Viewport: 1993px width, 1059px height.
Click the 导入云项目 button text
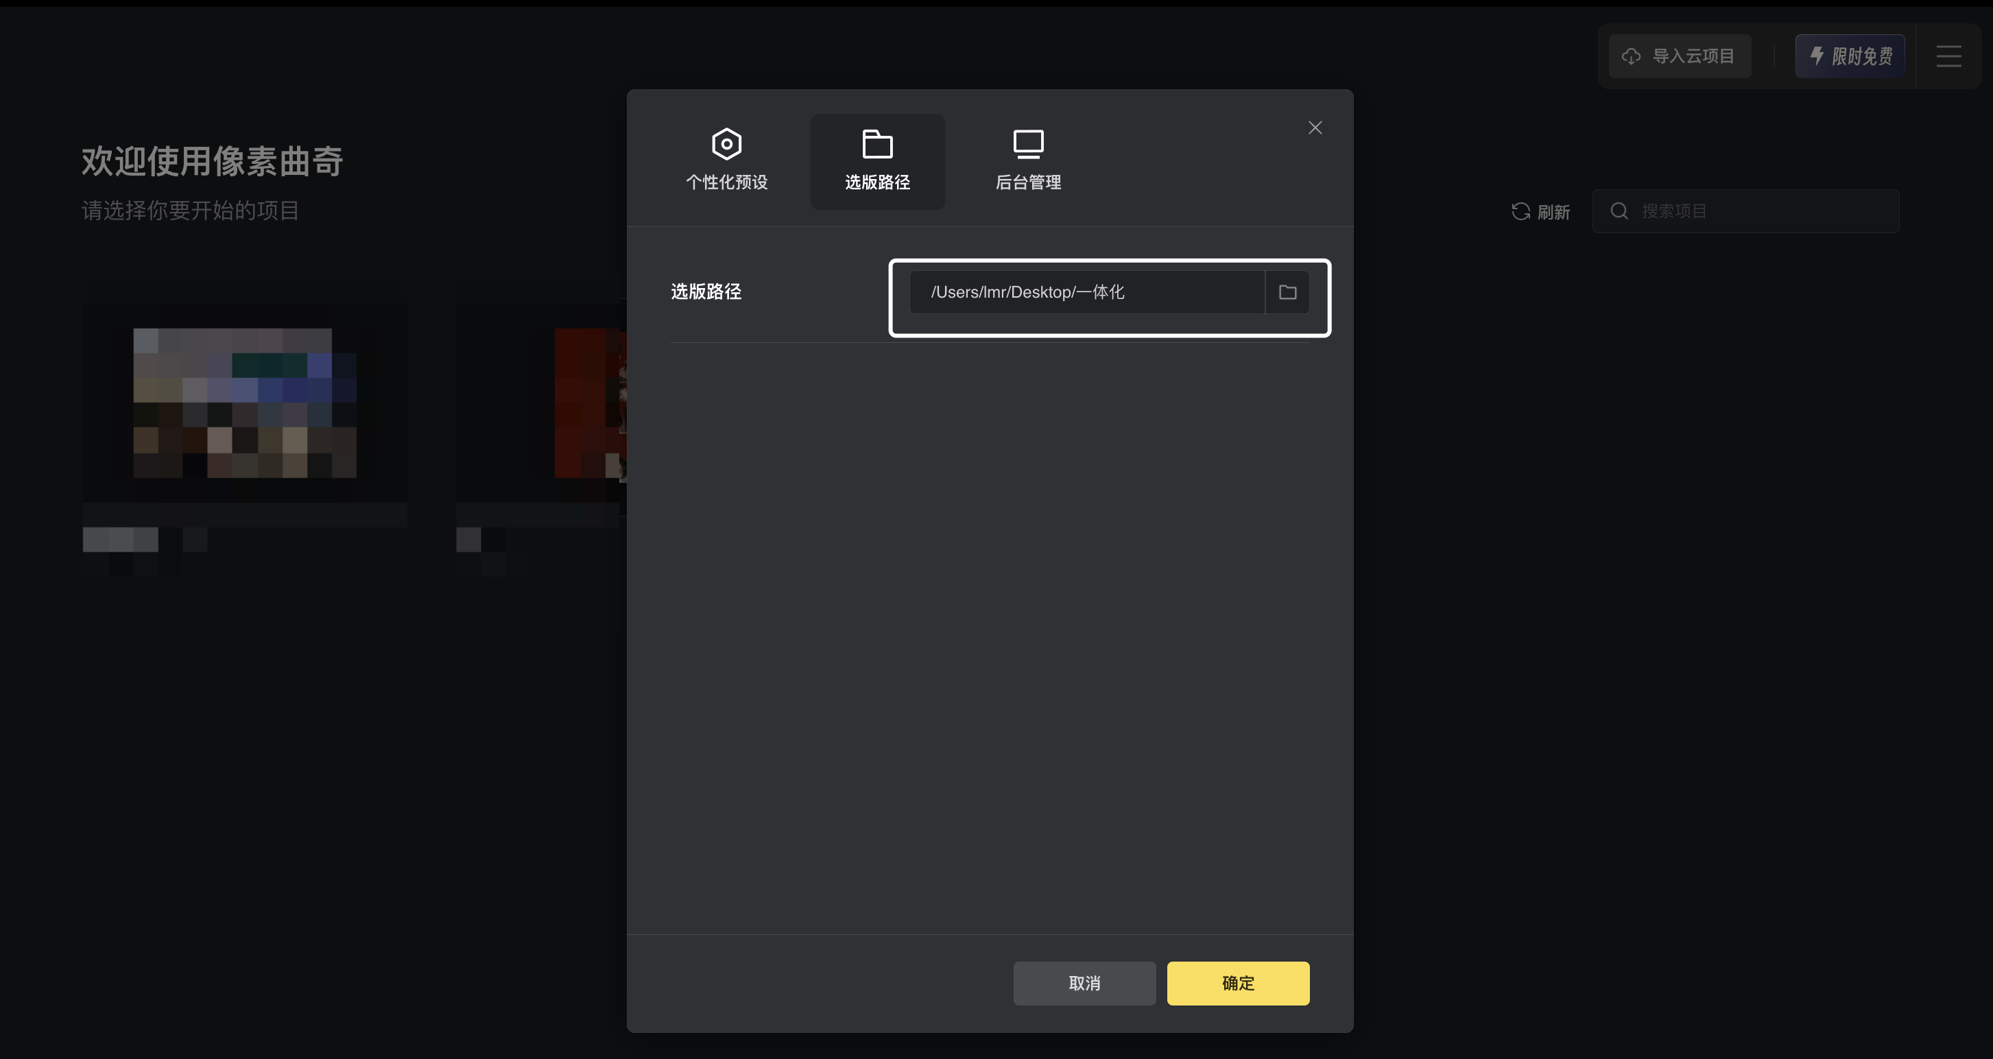[1693, 56]
